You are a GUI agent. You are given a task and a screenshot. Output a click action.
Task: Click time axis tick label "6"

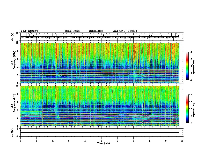(118, 141)
